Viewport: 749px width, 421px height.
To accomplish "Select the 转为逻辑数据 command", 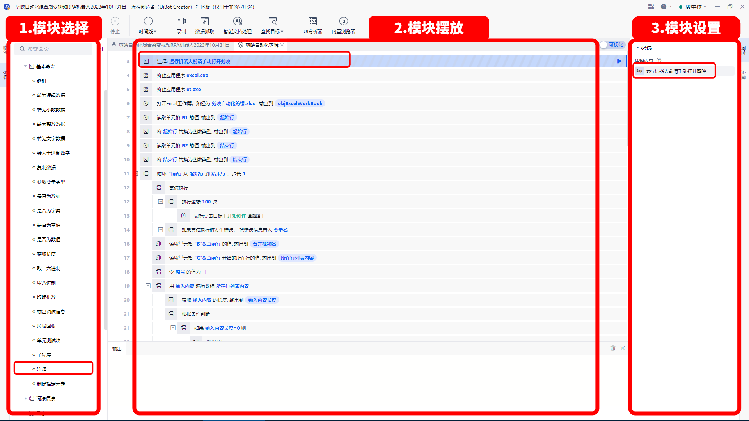I will pyautogui.click(x=51, y=96).
